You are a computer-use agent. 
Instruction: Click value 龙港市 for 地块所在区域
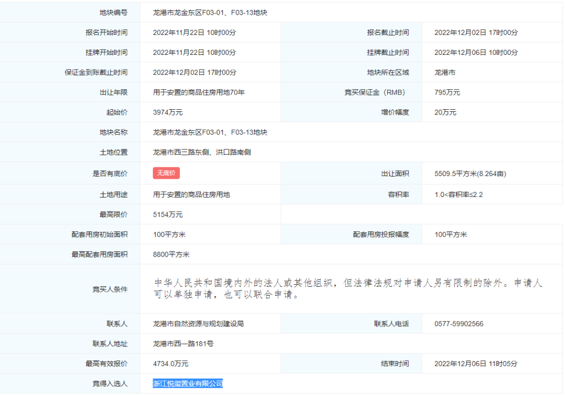pos(445,72)
